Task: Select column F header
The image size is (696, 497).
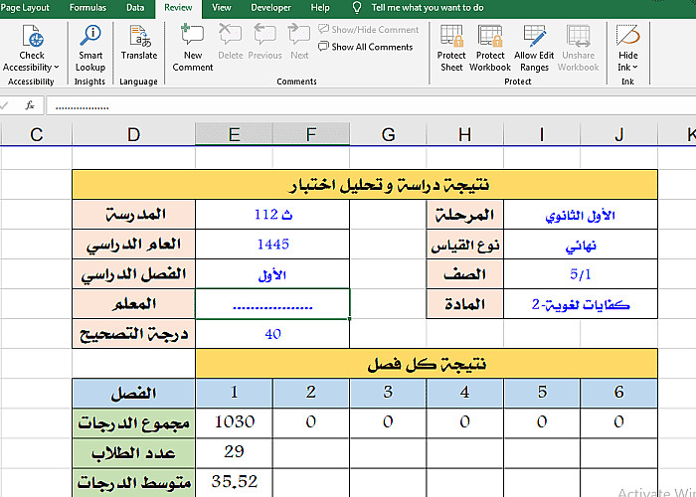Action: (311, 134)
